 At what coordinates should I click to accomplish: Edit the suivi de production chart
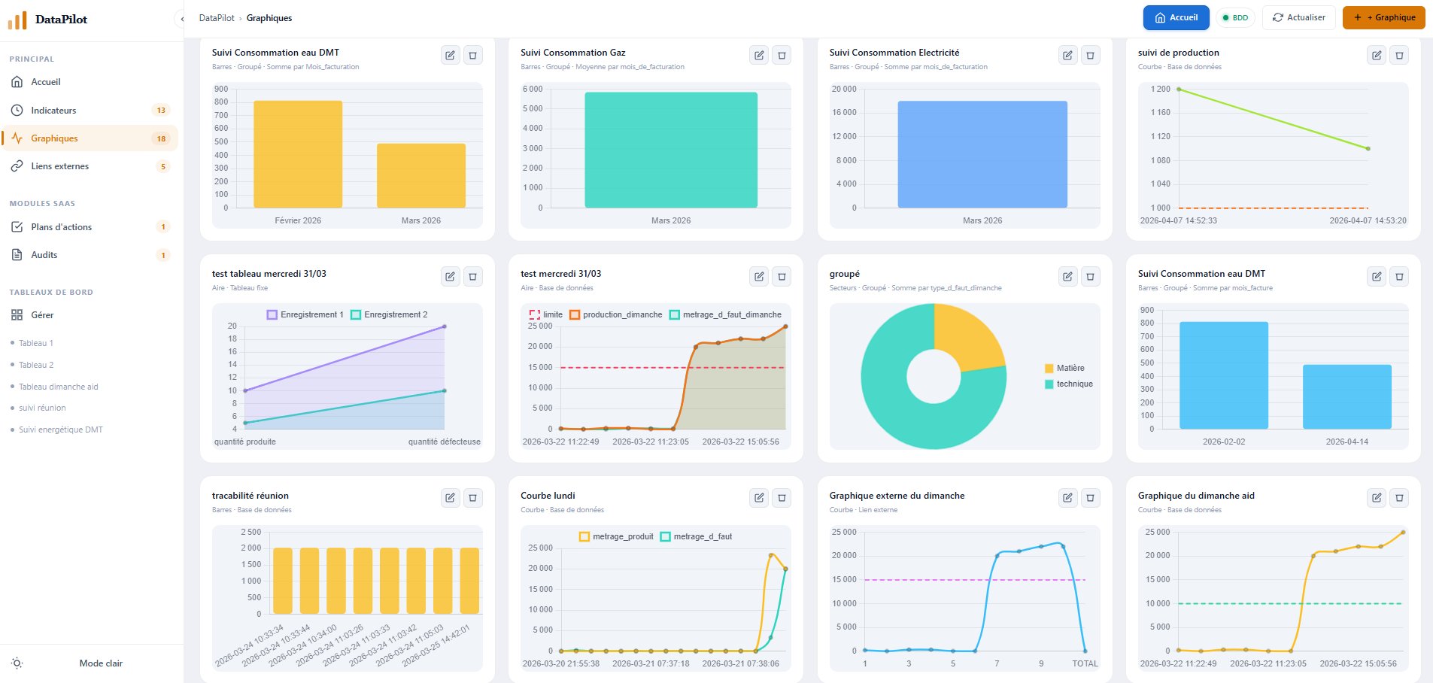(x=1377, y=55)
